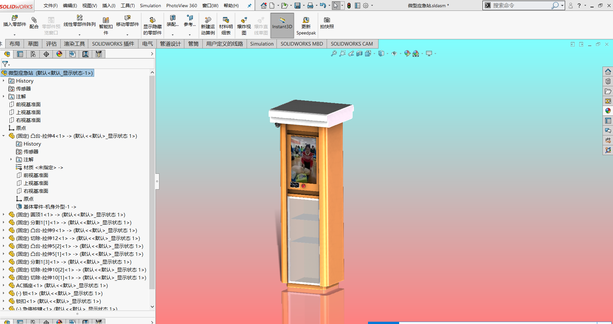Zoom to fit using the heads-up toolbar
This screenshot has height=324, width=613.
(x=334, y=53)
